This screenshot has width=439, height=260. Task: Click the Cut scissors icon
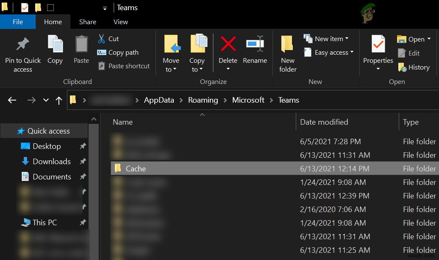(x=102, y=39)
